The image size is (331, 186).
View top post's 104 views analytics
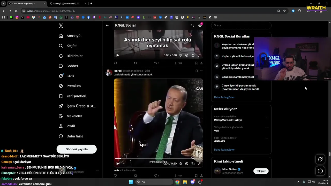pyautogui.click(x=178, y=63)
